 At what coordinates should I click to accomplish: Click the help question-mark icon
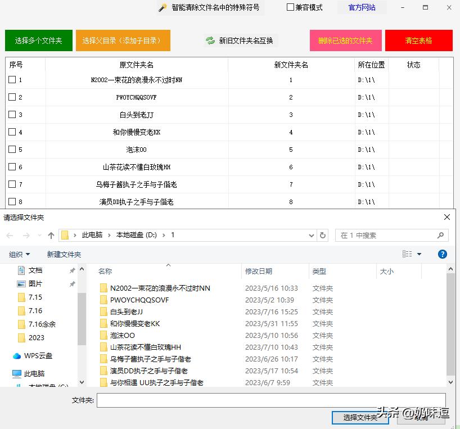(443, 254)
